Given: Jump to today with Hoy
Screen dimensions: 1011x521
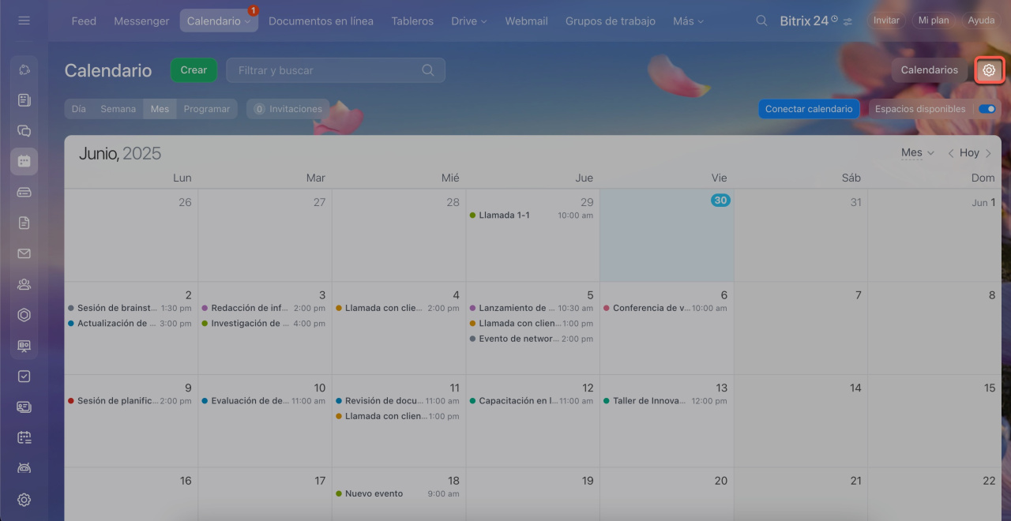Looking at the screenshot, I should click(x=969, y=153).
